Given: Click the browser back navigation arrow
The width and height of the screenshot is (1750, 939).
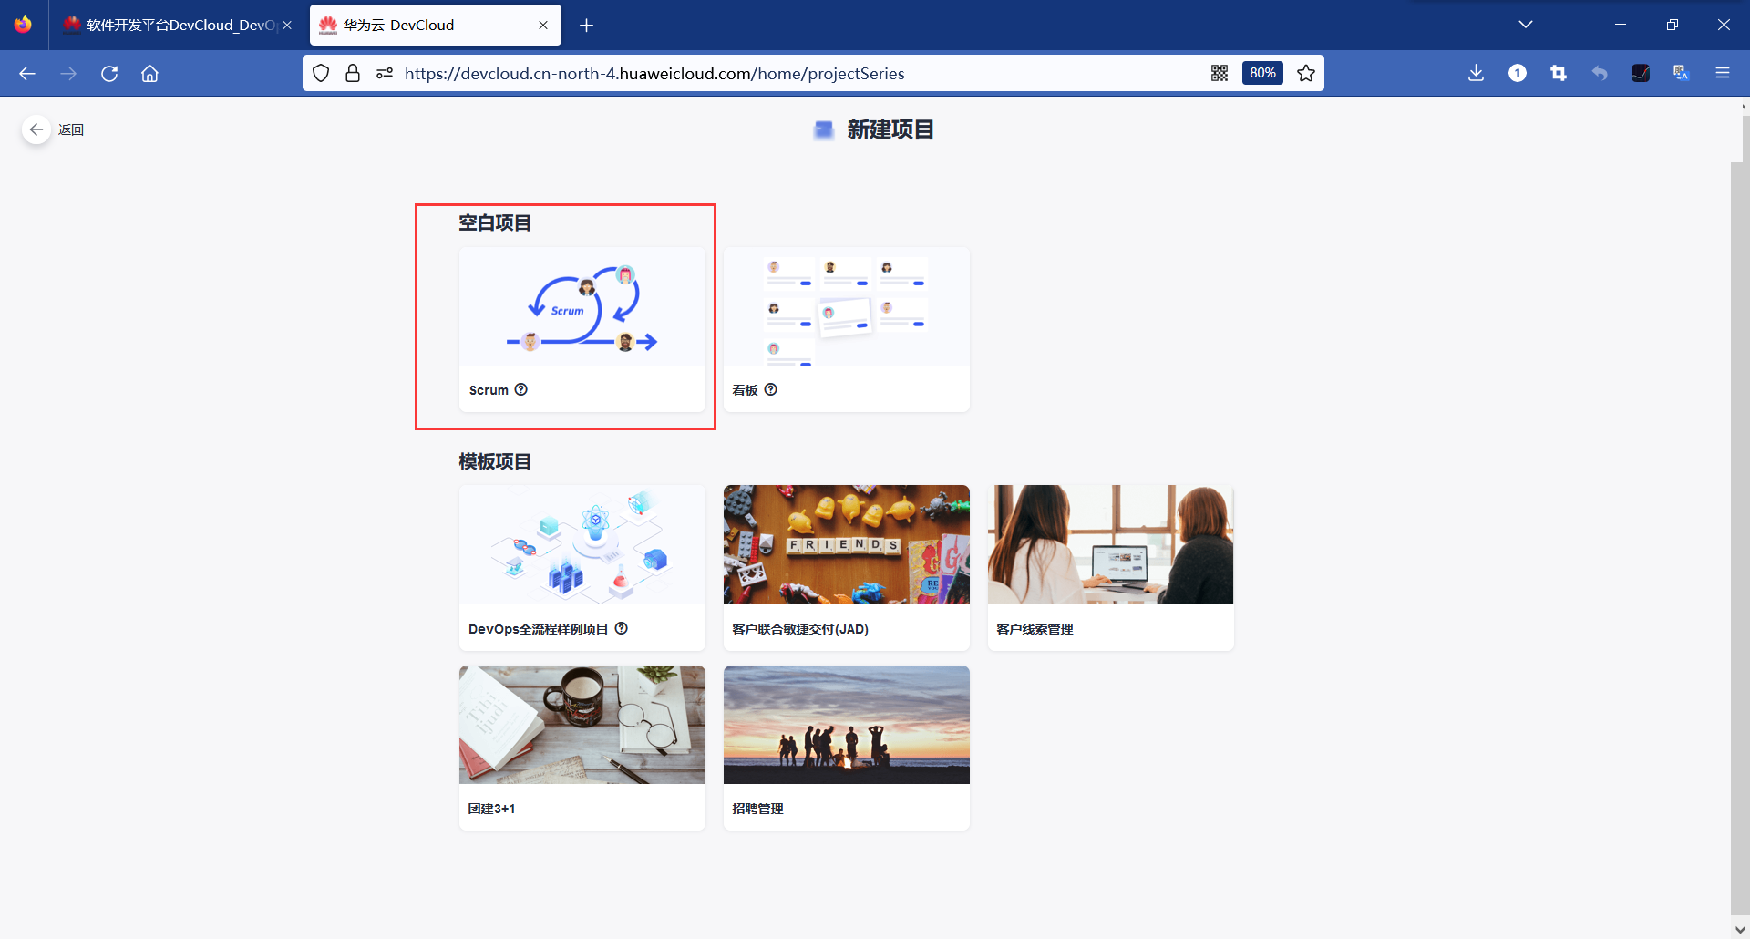Looking at the screenshot, I should point(27,74).
